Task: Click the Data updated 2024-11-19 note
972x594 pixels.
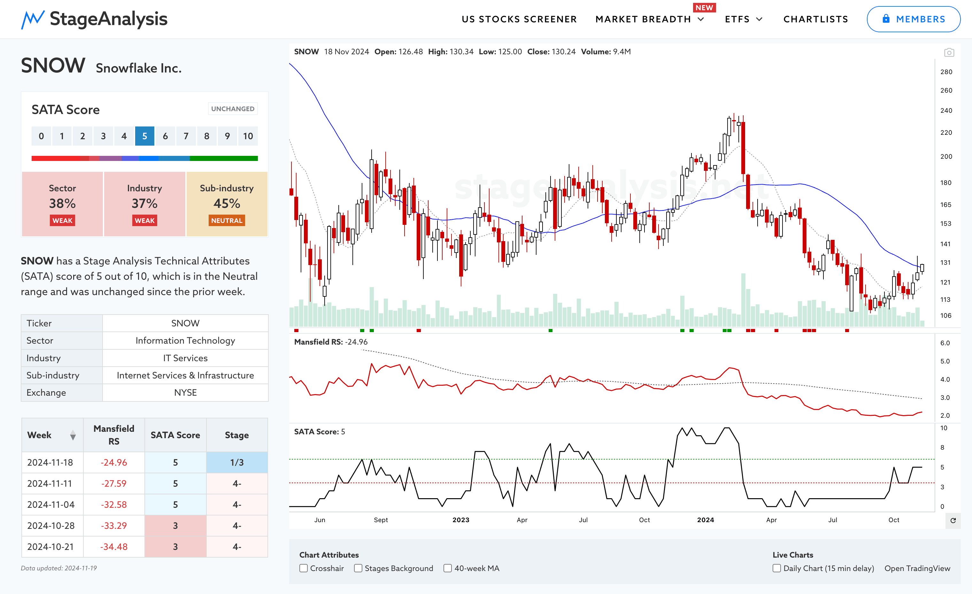Action: point(59,568)
